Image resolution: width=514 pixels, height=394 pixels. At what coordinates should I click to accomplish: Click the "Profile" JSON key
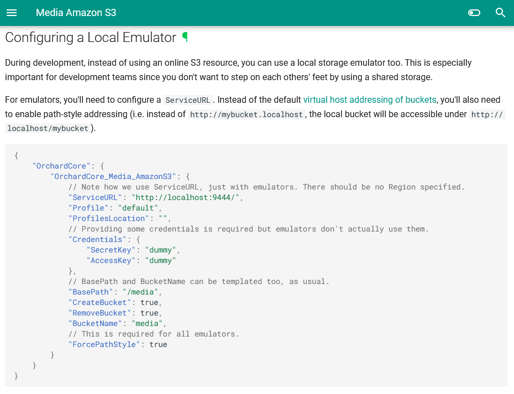coord(88,208)
